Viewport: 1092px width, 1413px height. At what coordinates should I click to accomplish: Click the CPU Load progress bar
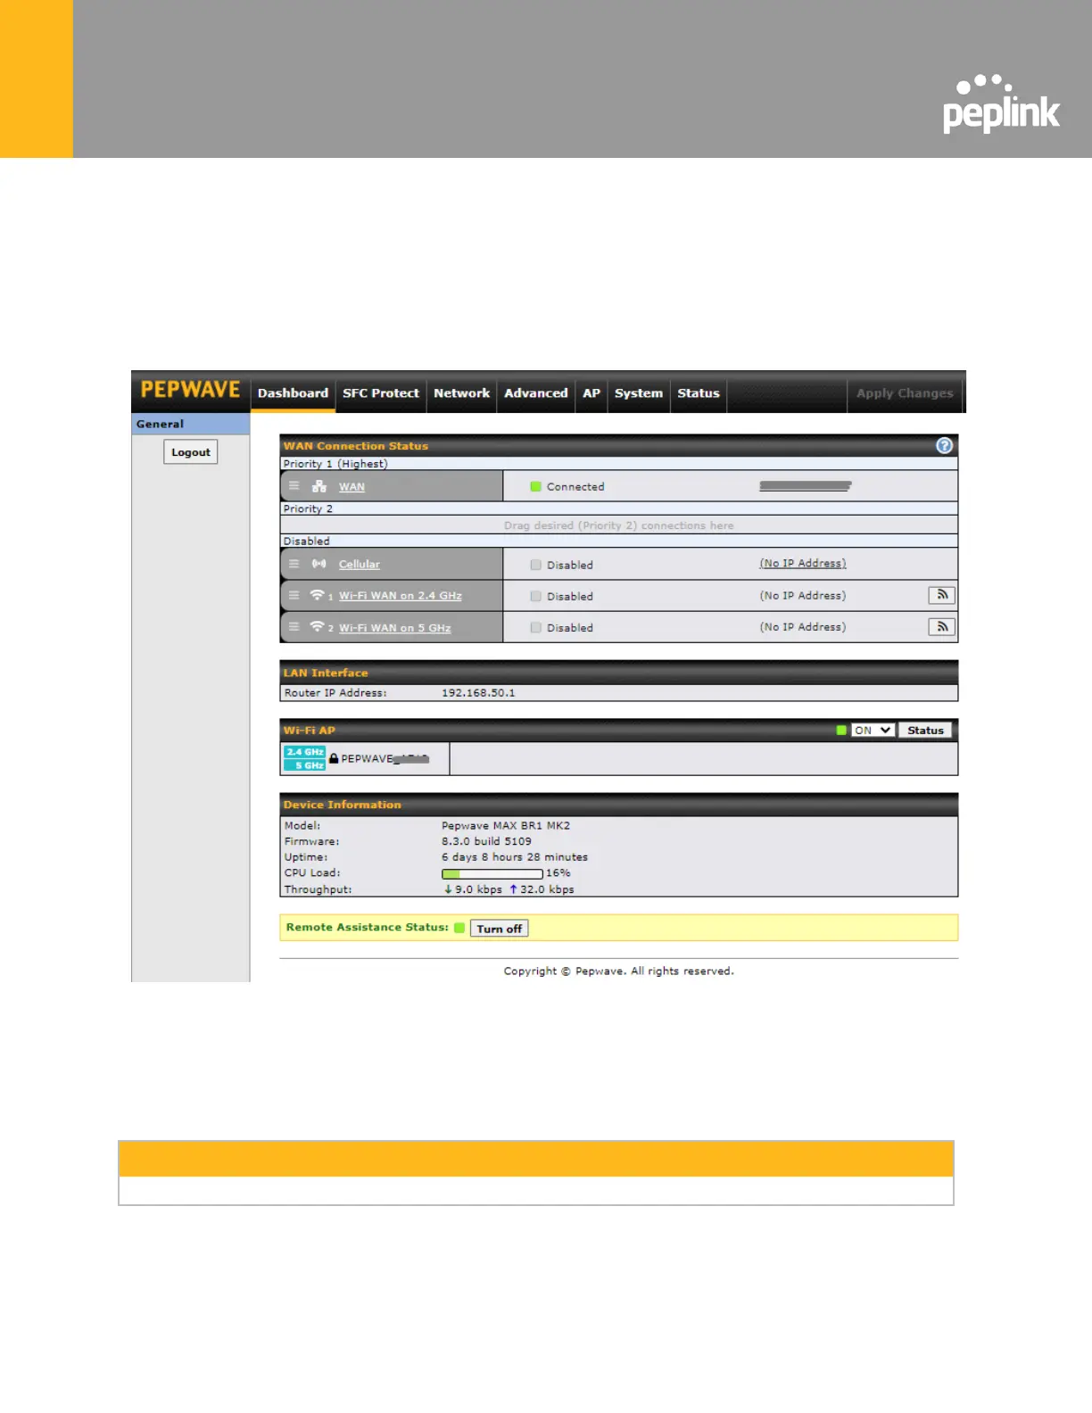tap(492, 873)
